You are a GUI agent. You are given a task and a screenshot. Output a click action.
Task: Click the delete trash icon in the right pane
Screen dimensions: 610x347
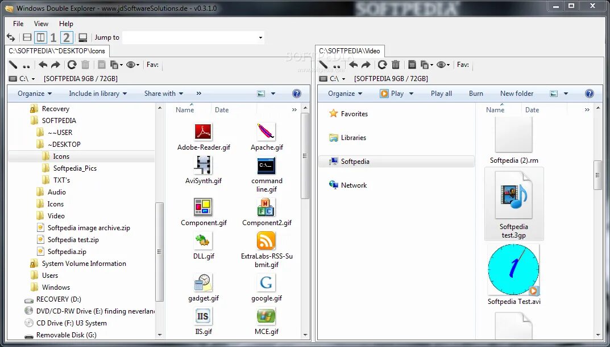click(396, 65)
